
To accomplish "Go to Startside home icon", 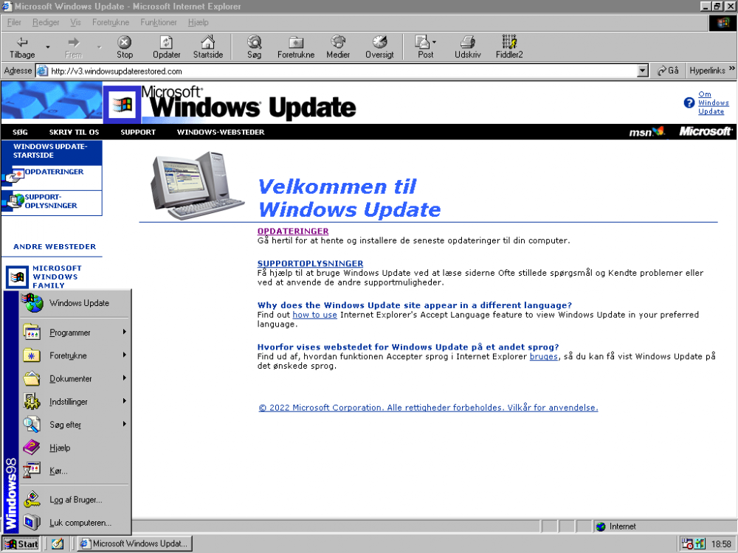I will coord(208,43).
